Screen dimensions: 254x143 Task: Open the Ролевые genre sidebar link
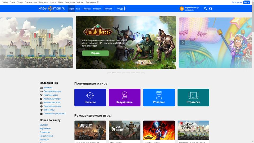coord(44,140)
